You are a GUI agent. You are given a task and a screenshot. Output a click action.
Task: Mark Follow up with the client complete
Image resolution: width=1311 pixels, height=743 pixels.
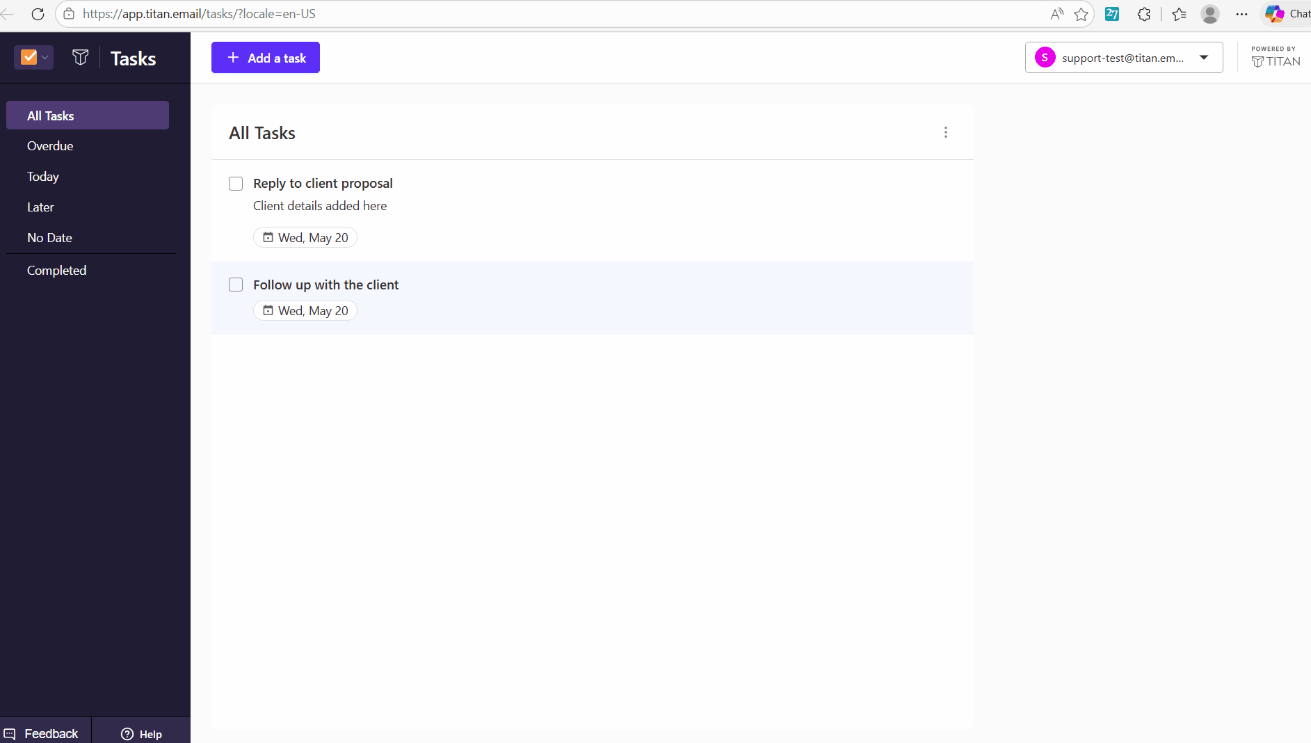point(236,285)
